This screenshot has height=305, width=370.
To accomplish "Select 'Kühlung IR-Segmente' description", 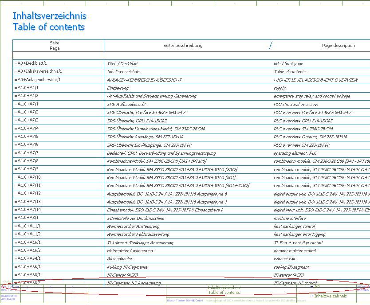I will click(127, 267).
